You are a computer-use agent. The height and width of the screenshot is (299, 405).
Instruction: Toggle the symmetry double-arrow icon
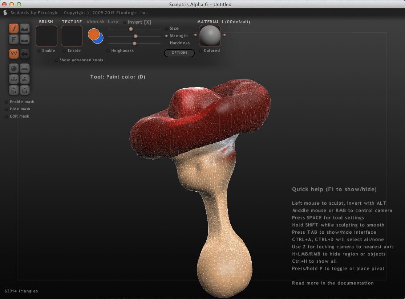(25, 54)
